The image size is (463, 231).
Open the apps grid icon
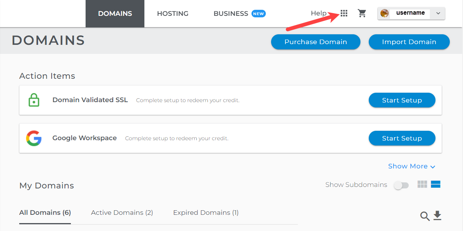pos(344,14)
